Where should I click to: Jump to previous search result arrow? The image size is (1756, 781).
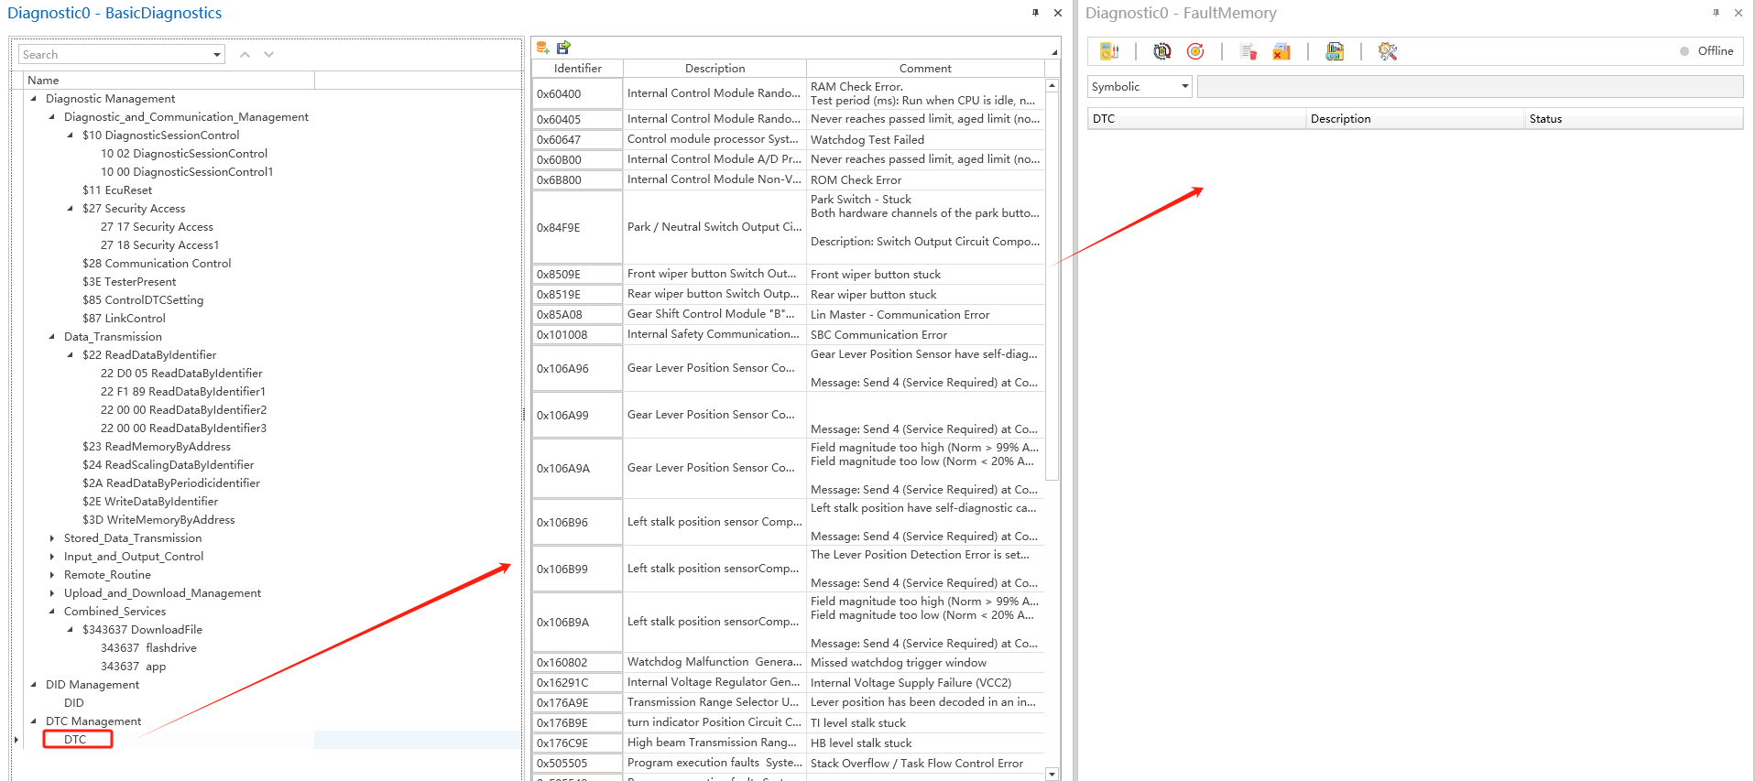pyautogui.click(x=245, y=55)
